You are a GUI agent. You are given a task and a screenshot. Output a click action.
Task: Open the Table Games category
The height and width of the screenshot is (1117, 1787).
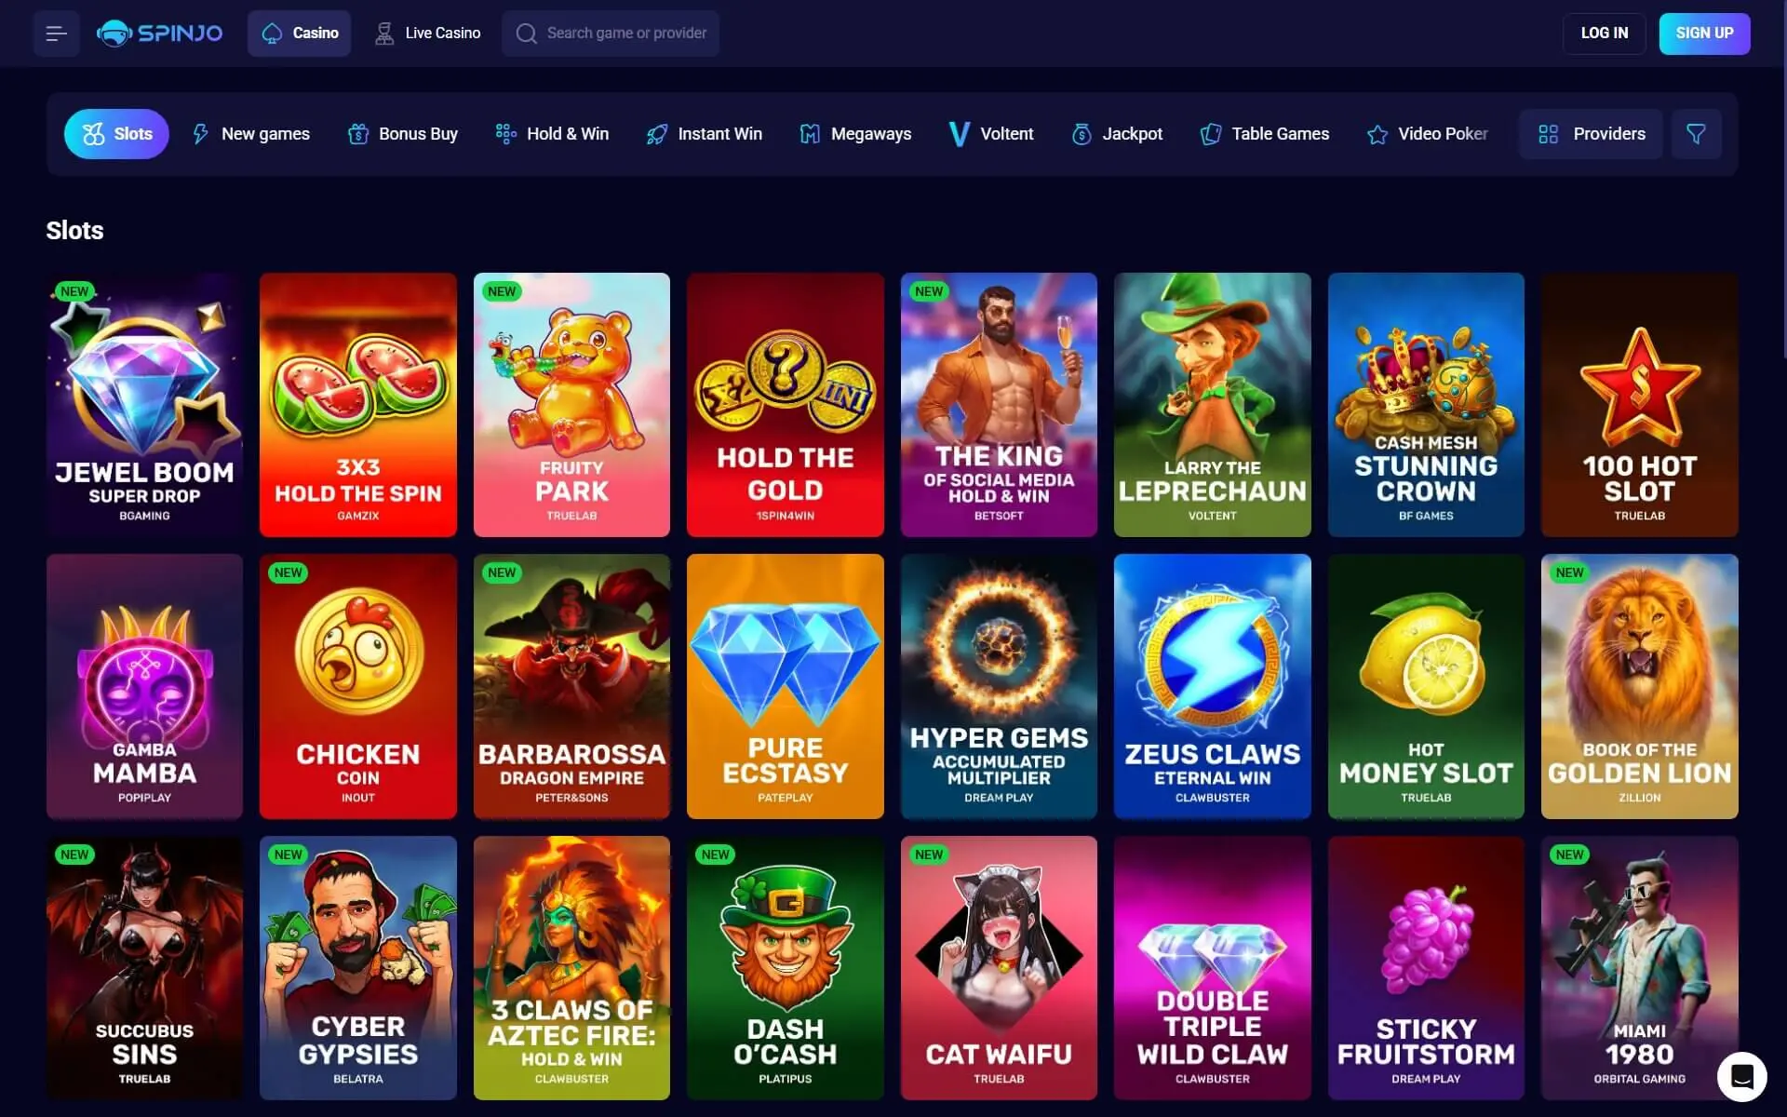(x=1264, y=134)
